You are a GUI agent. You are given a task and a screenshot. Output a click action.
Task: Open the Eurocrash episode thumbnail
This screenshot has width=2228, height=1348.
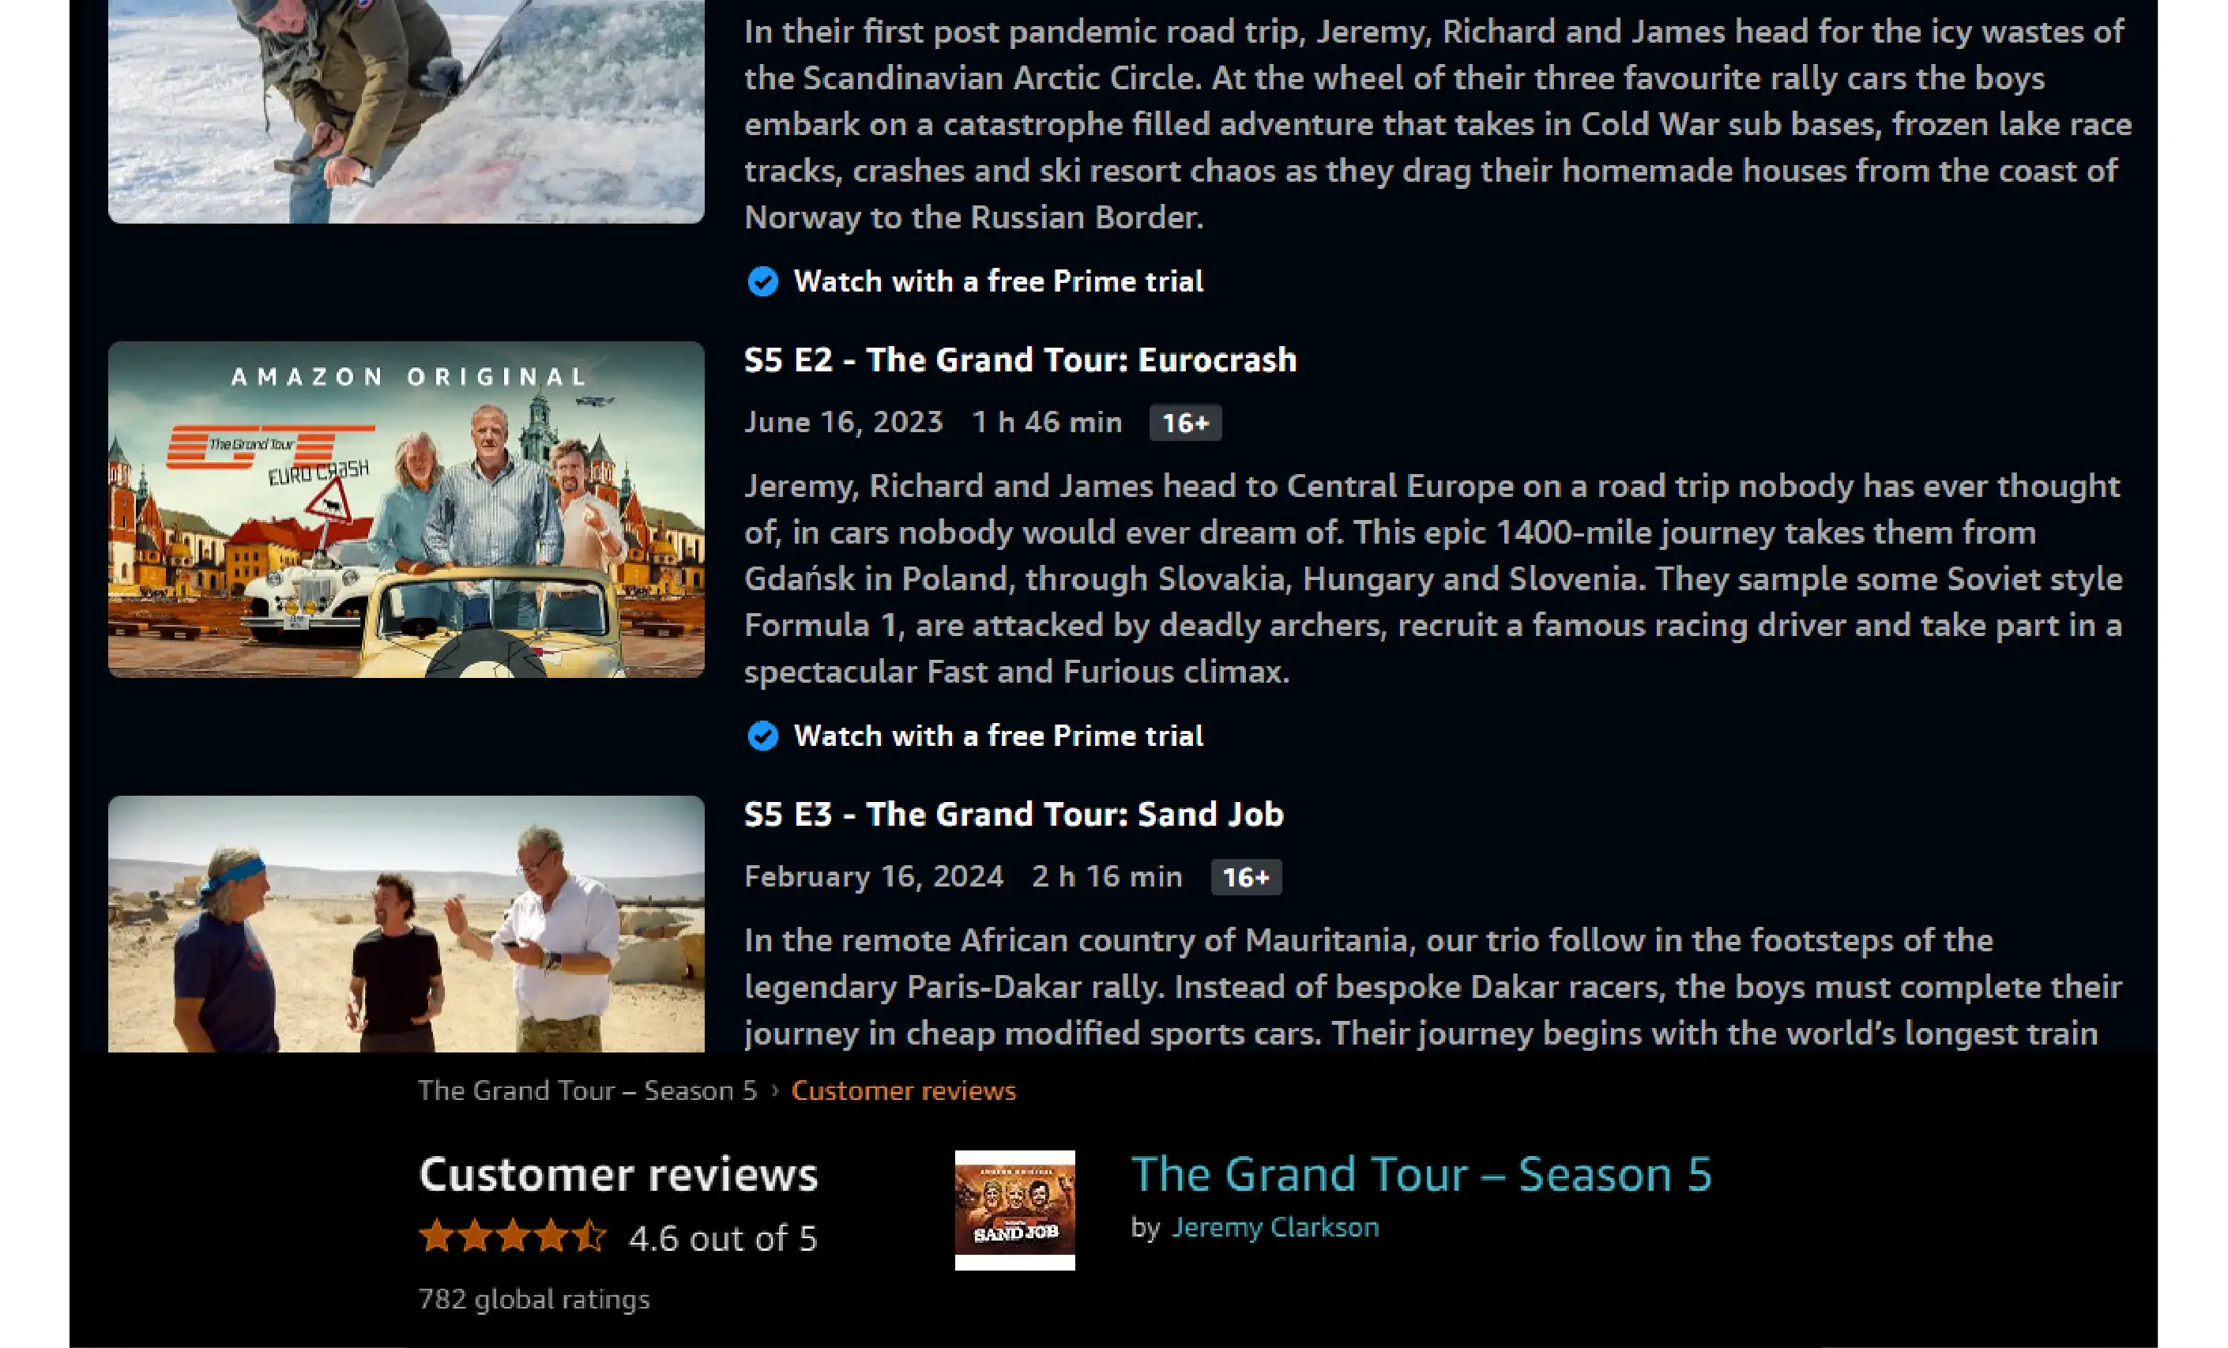tap(406, 510)
